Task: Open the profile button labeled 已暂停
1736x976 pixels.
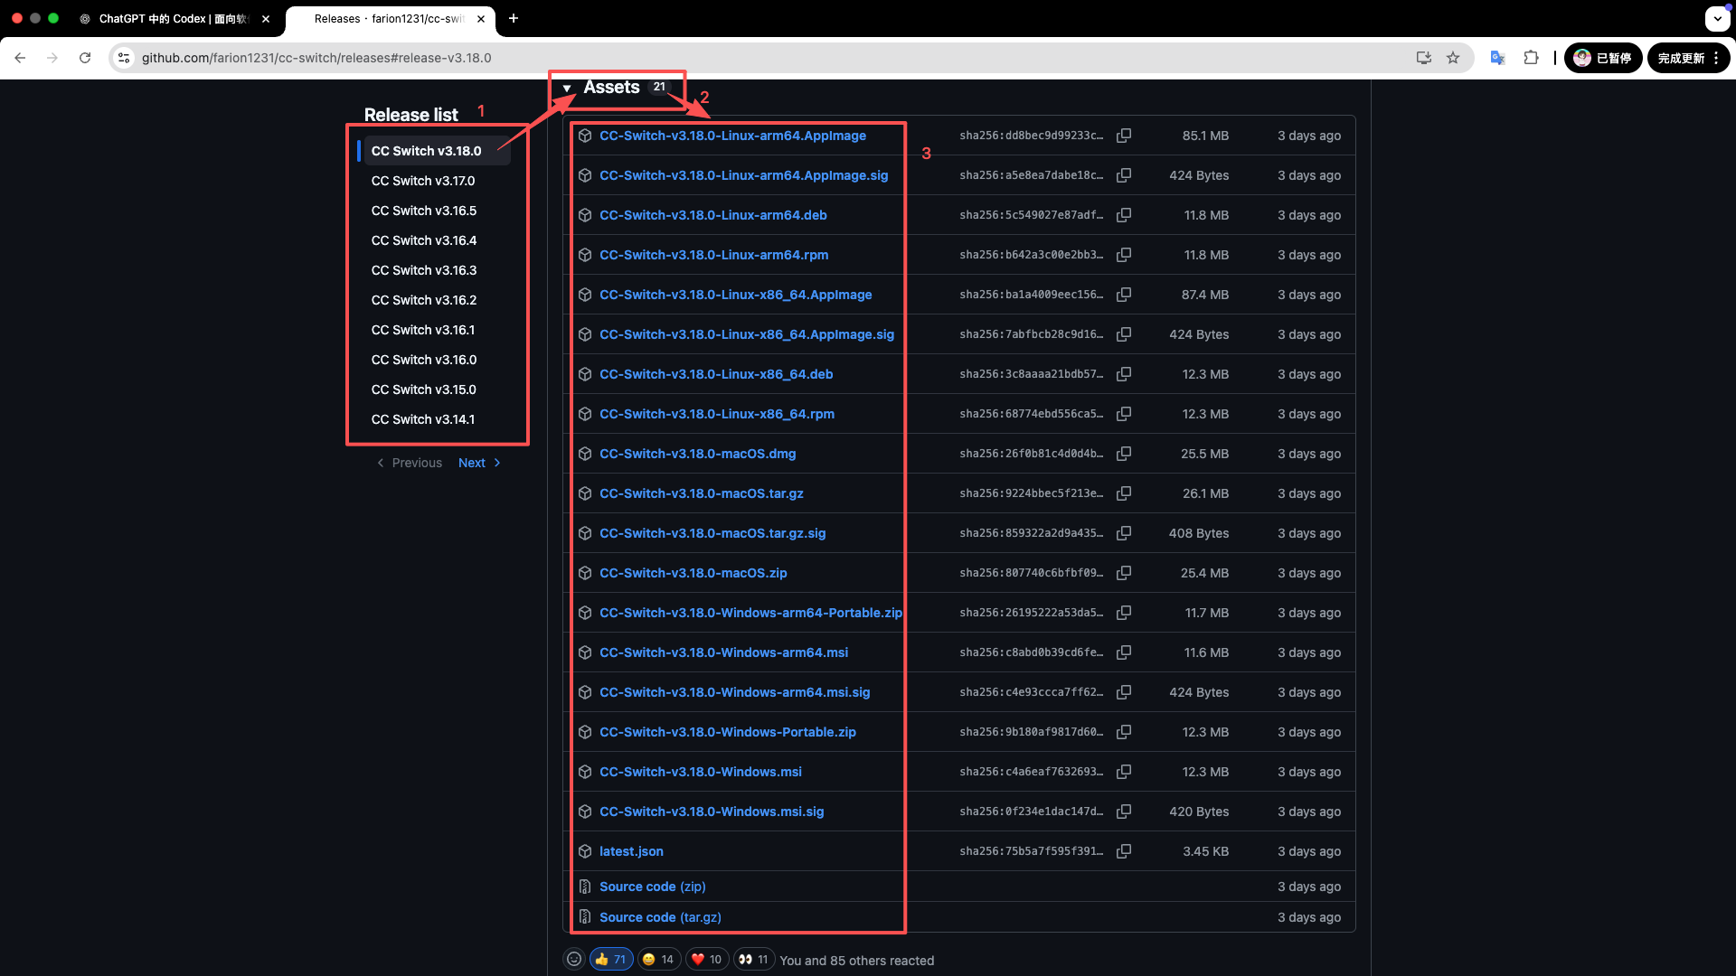Action: (x=1603, y=58)
